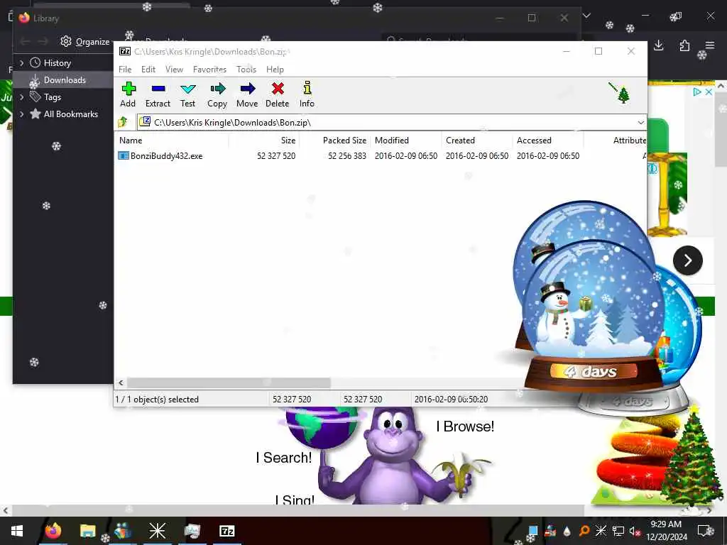
Task: Open the Edit menu
Action: point(148,70)
